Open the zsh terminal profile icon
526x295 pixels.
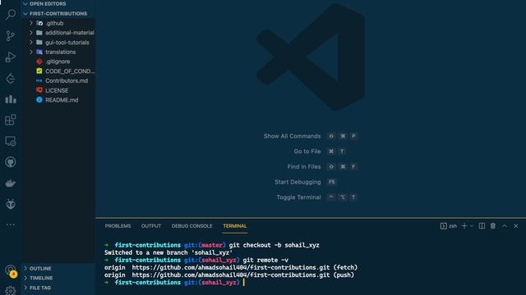[x=444, y=226]
